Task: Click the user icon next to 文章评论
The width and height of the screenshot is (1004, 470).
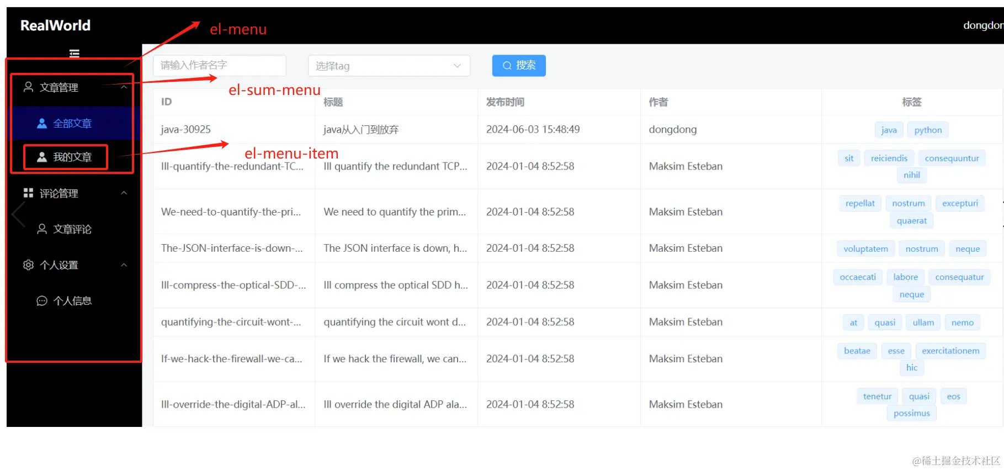Action: [42, 229]
